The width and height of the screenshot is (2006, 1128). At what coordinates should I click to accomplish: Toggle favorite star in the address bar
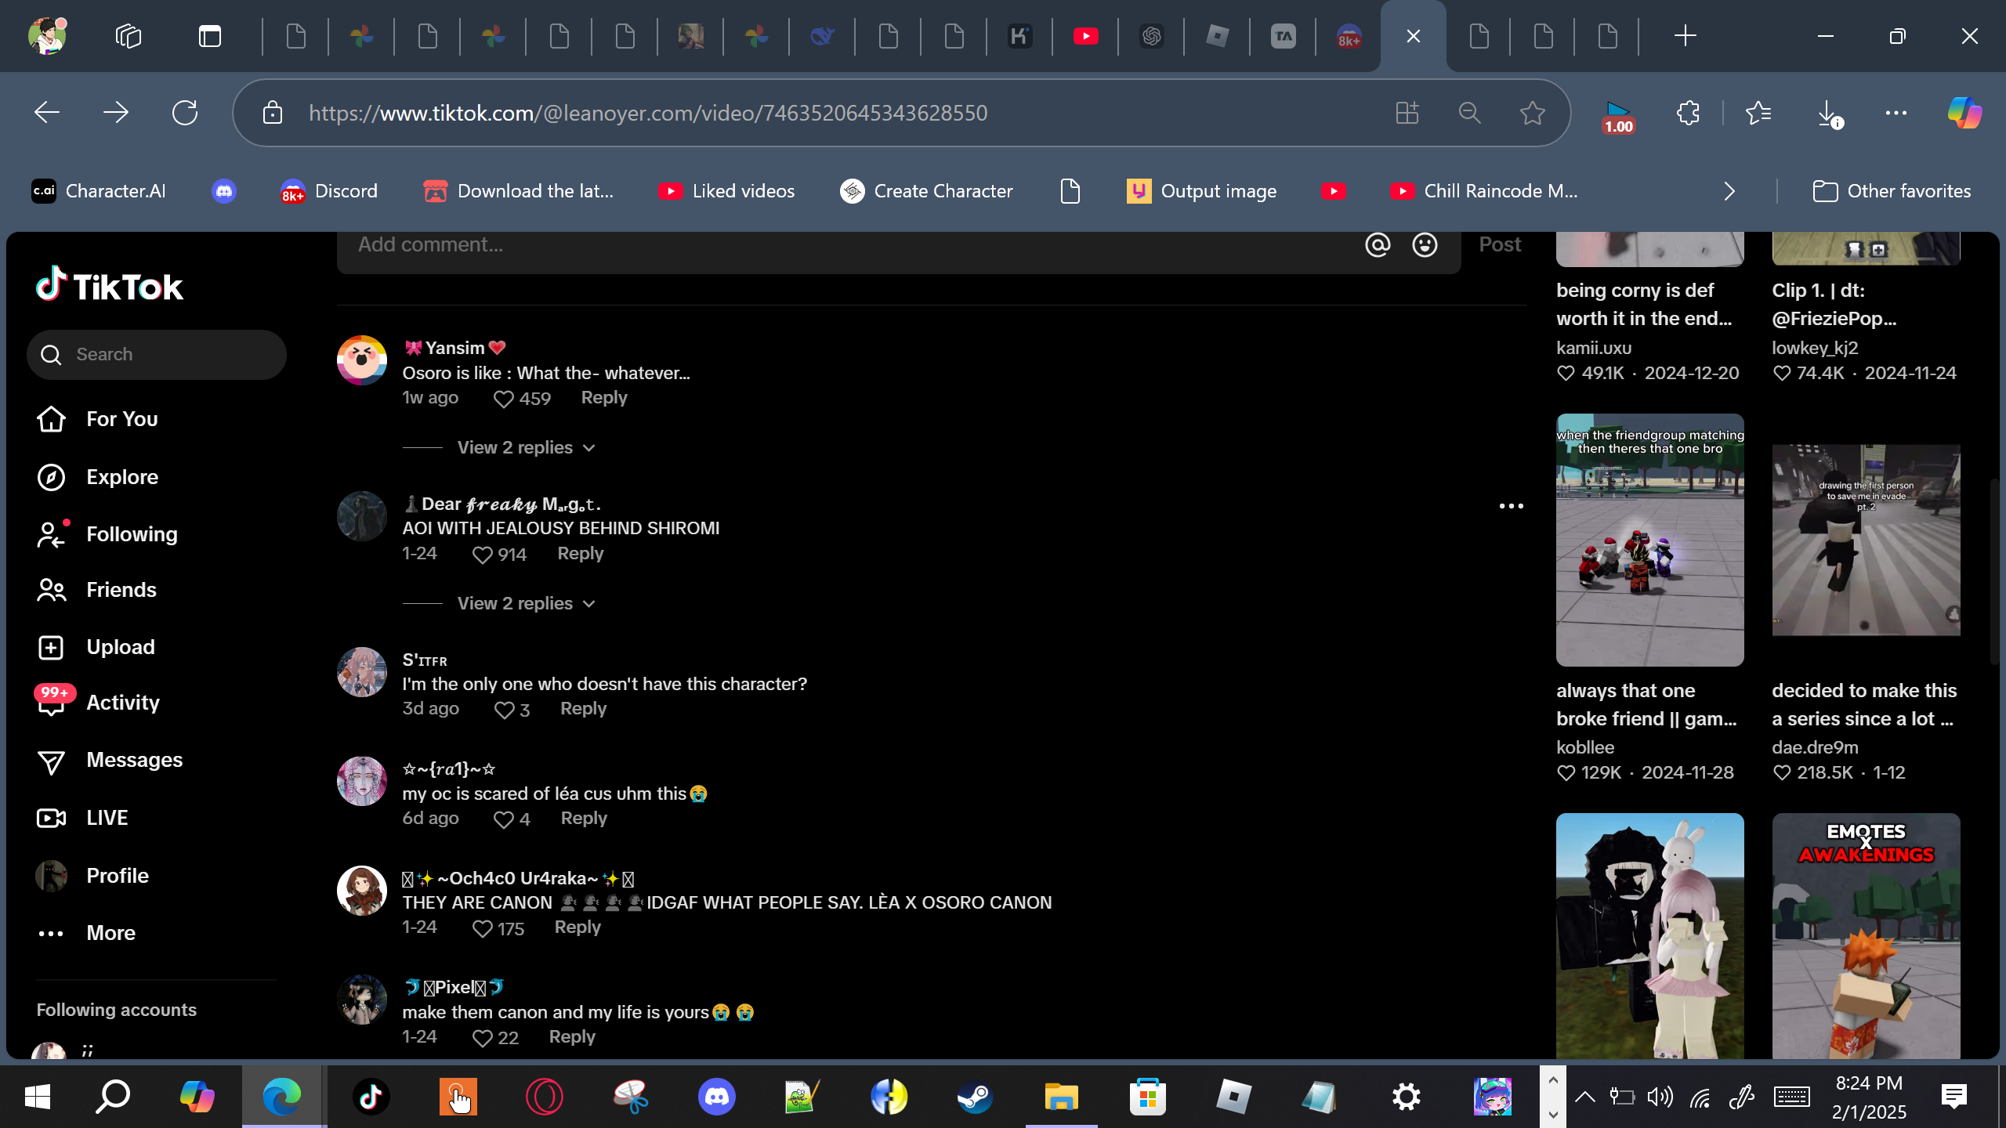(1532, 114)
